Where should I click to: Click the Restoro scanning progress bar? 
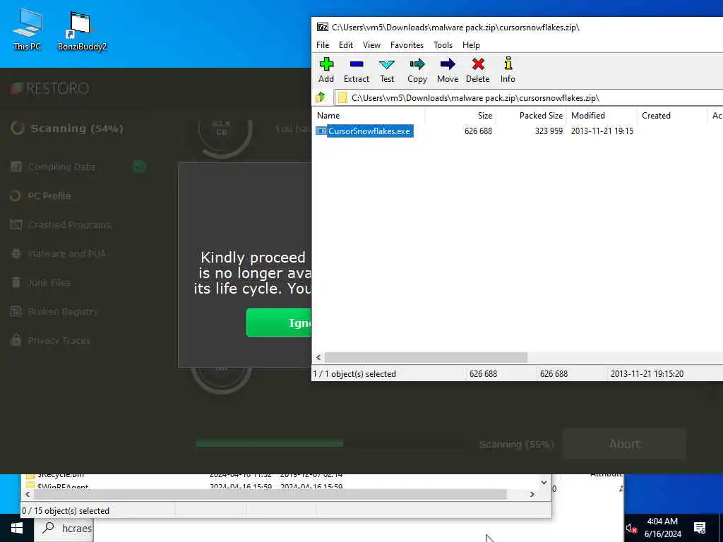tap(330, 443)
